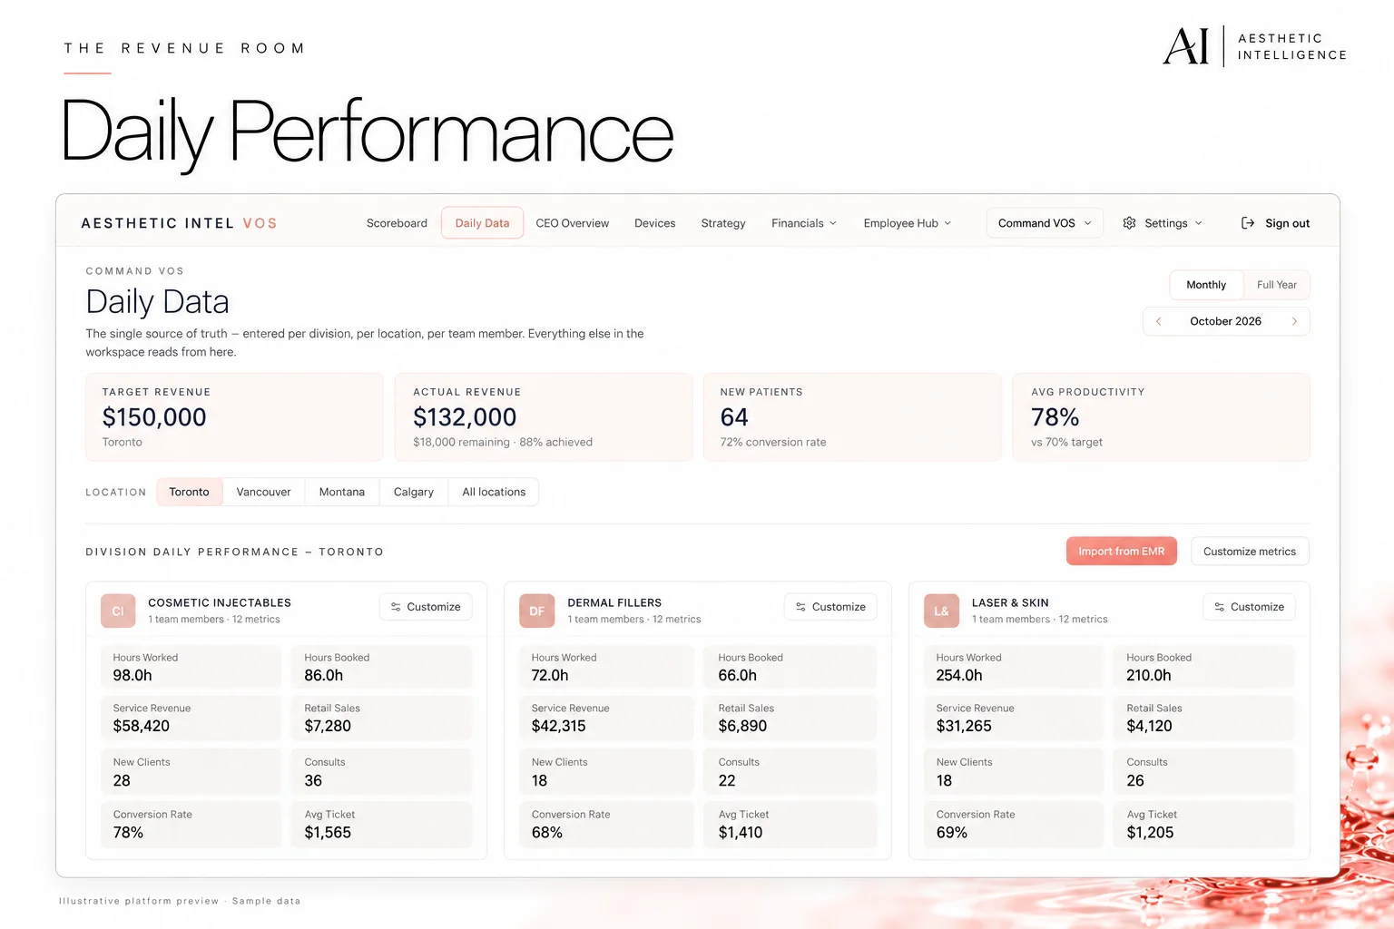
Task: Click Customize metrics button
Action: point(1250,552)
